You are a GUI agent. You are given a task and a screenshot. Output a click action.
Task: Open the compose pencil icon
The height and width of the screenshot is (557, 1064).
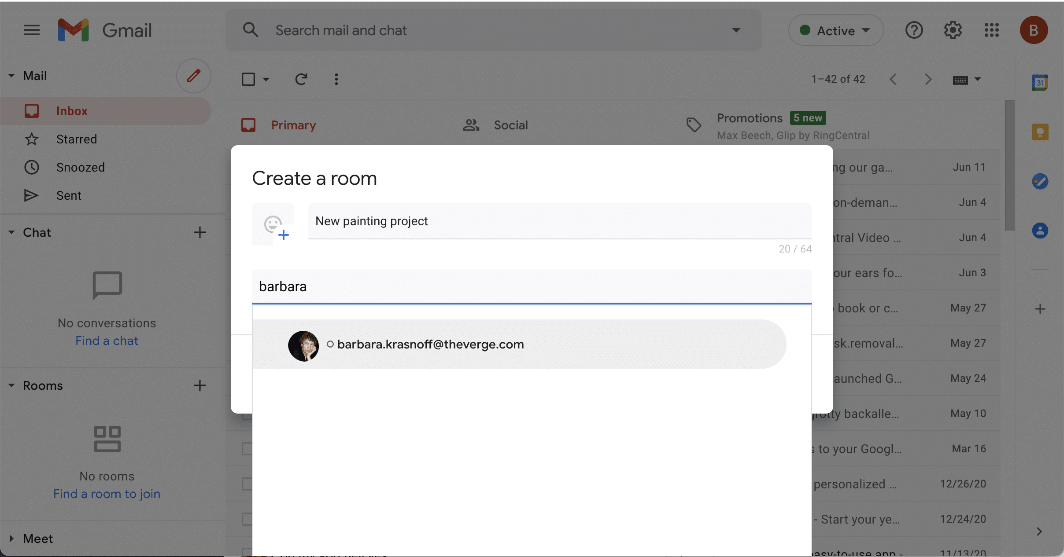pos(193,76)
